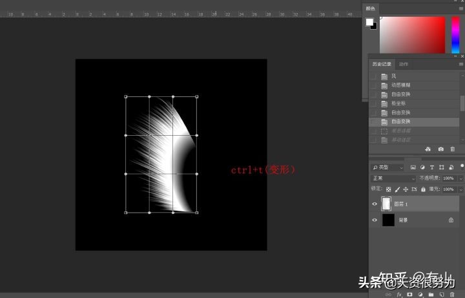Click the 不透明度 100% input field
This screenshot has width=465, height=298.
[449, 178]
